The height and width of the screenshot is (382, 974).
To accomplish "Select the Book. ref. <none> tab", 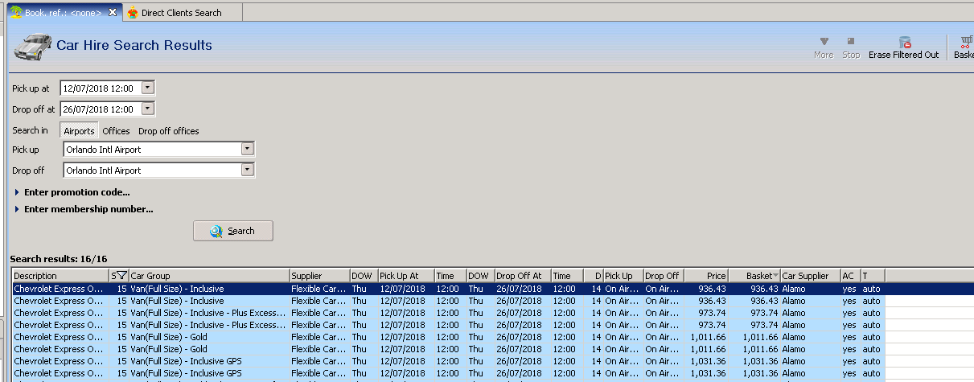I will click(x=63, y=12).
